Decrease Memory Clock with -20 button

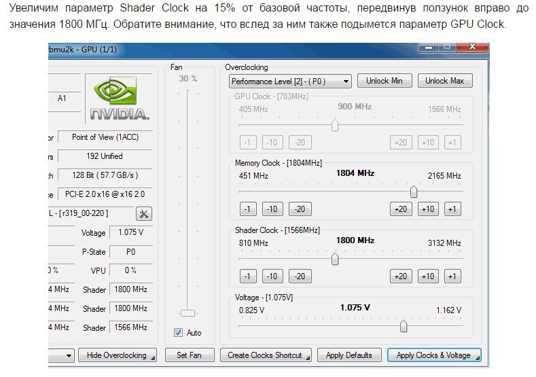[x=300, y=209]
